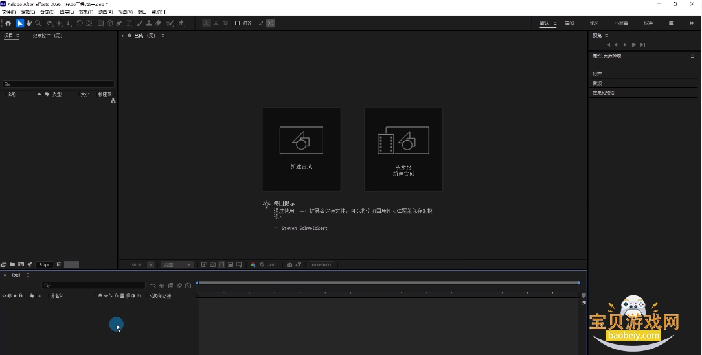
Task: Select the Puppet Pin tool
Action: [181, 23]
